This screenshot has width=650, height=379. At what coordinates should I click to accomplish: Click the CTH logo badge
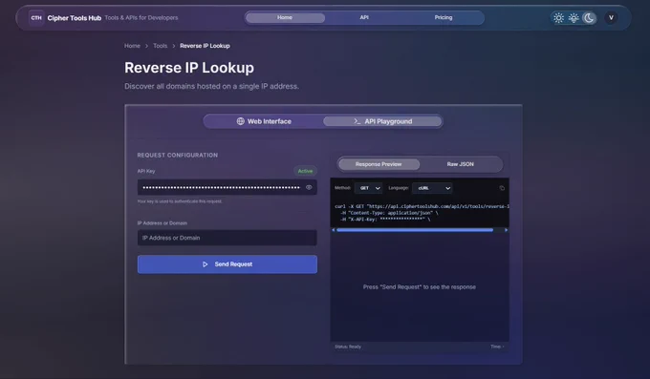click(36, 18)
